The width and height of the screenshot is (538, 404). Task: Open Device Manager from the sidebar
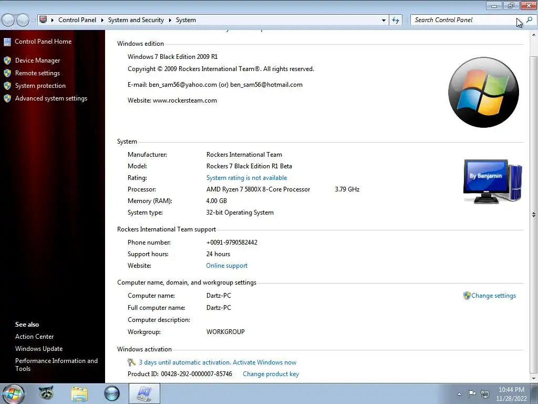[37, 60]
